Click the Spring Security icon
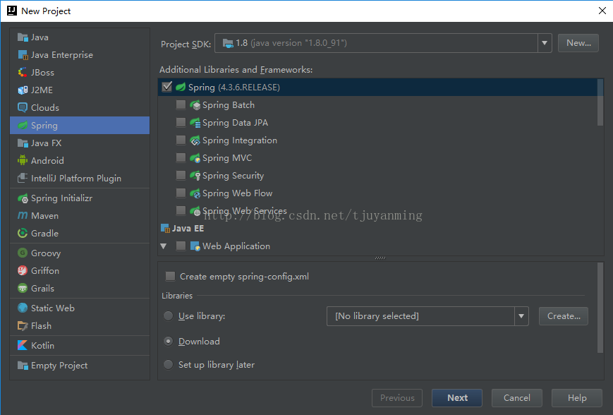Viewport: 613px width, 415px height. [x=195, y=175]
